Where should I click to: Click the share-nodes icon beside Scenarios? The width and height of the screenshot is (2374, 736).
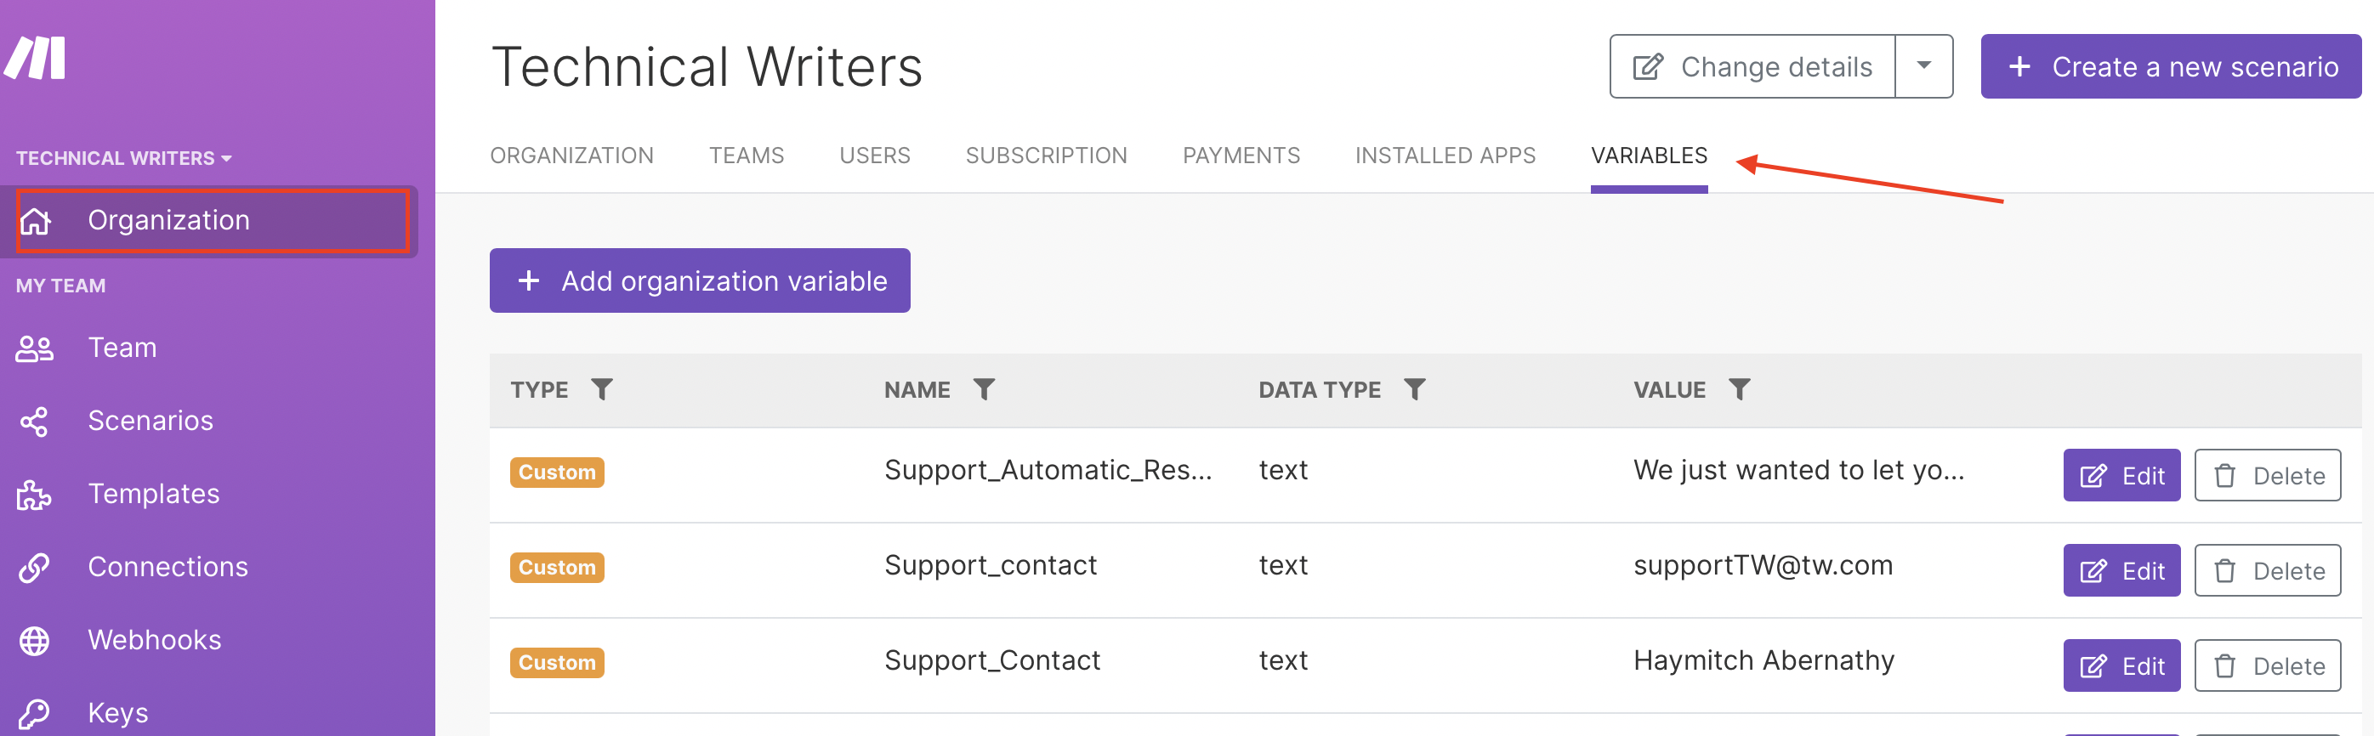tap(34, 422)
